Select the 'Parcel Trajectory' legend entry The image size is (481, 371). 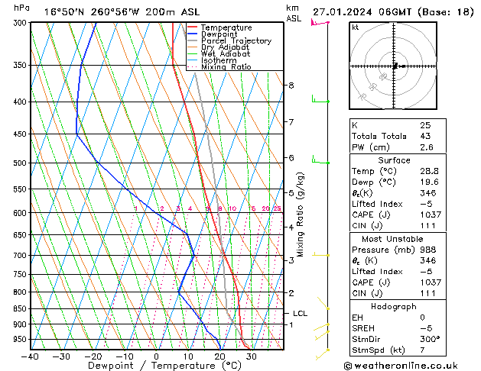pos(236,40)
